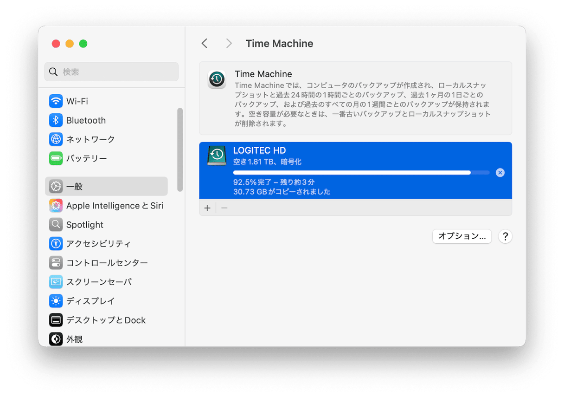The image size is (564, 397).
Task: Click the Time Machine description paragraph
Action: point(362,105)
